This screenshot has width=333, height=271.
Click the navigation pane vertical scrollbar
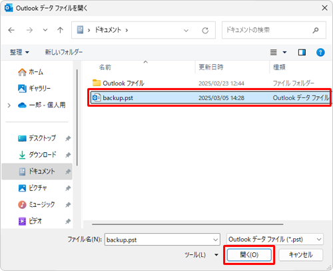(77, 117)
